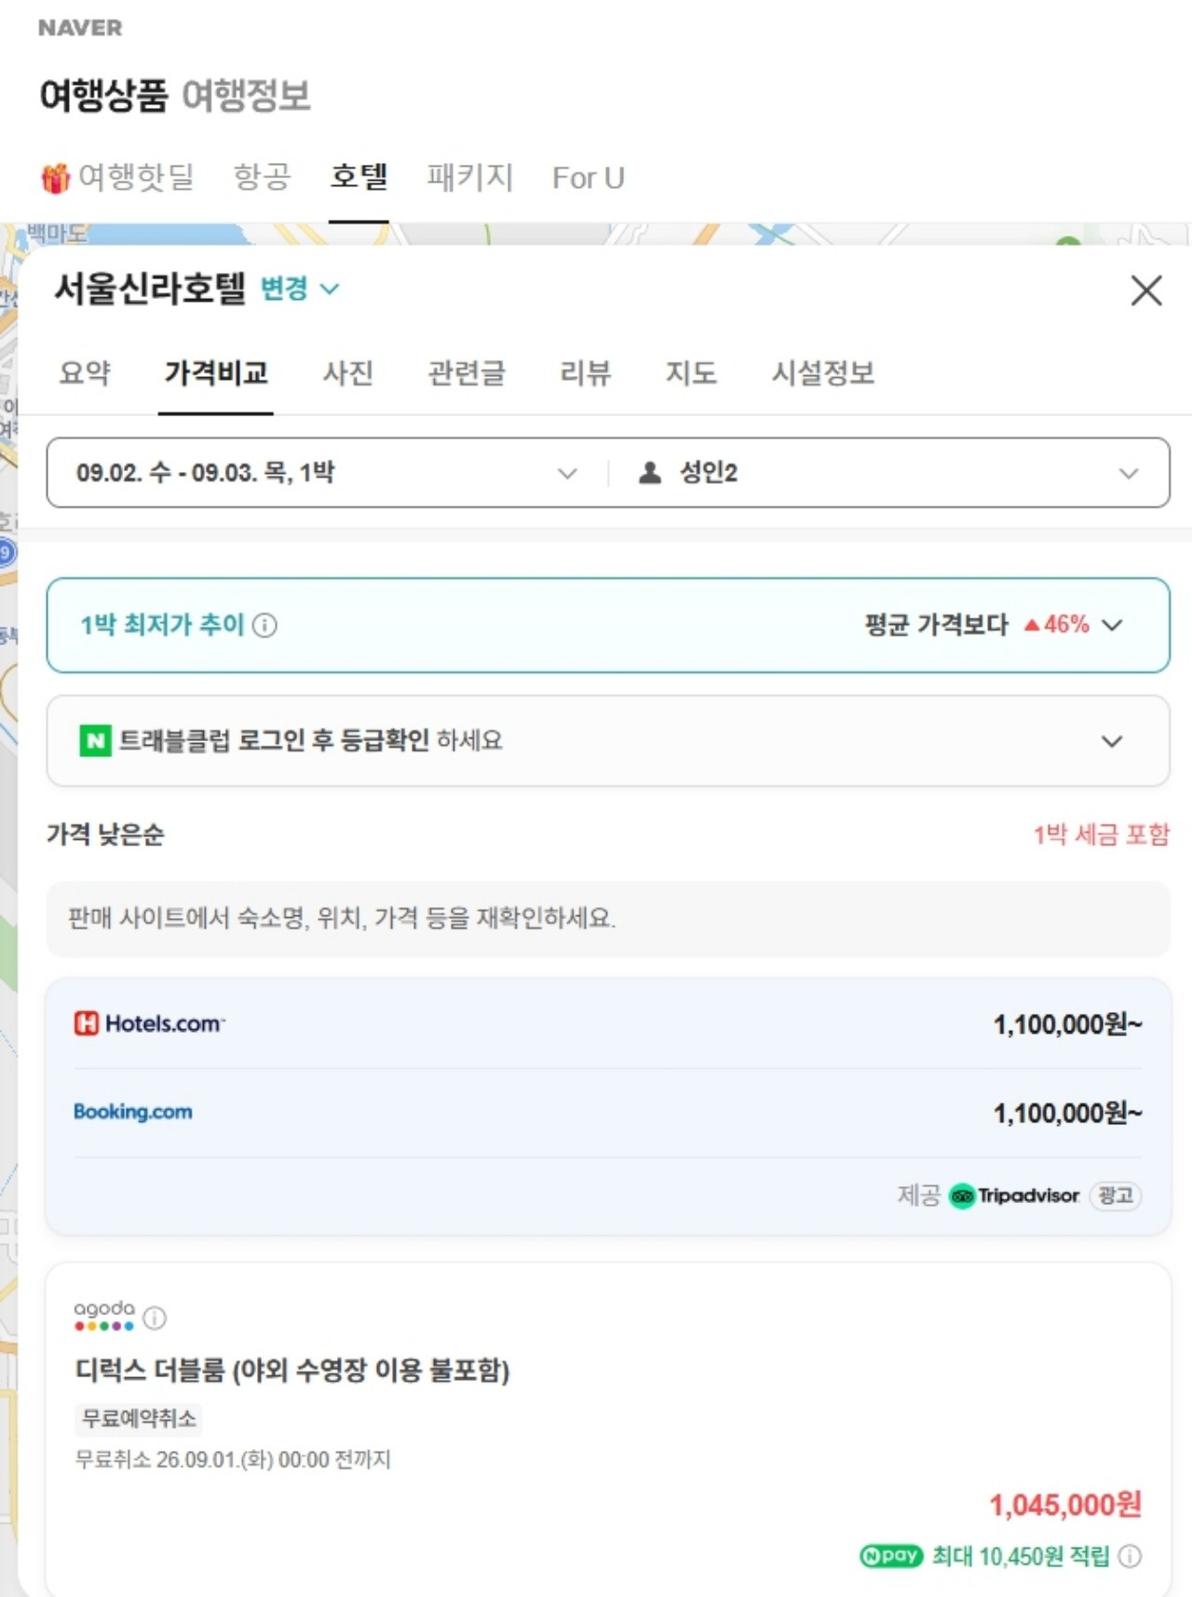Viewport: 1192px width, 1597px height.
Task: Click the Hotels.com price 1,100,000원~
Action: [x=1068, y=1024]
